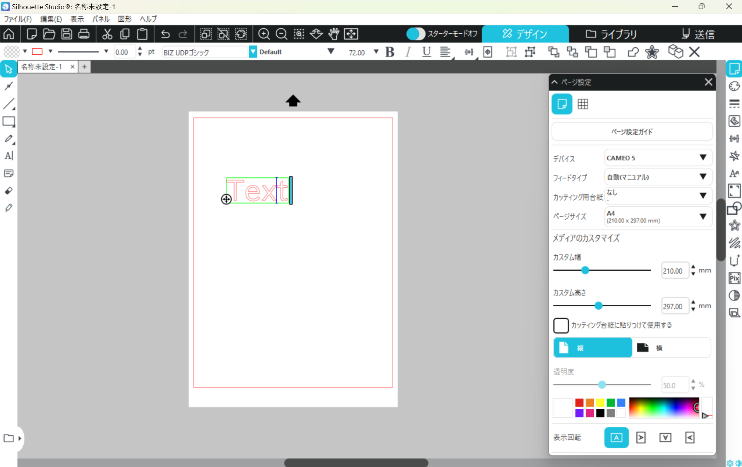Set view rotation to upright A
Viewport: 742px width, 467px height.
(616, 438)
